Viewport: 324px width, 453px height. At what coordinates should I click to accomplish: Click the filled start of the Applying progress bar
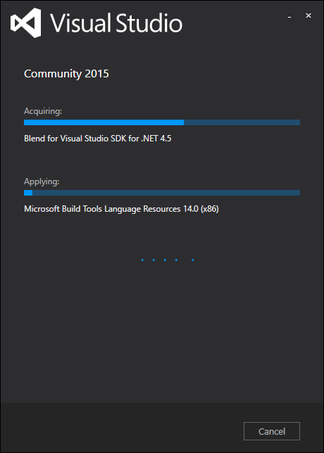pyautogui.click(x=28, y=193)
